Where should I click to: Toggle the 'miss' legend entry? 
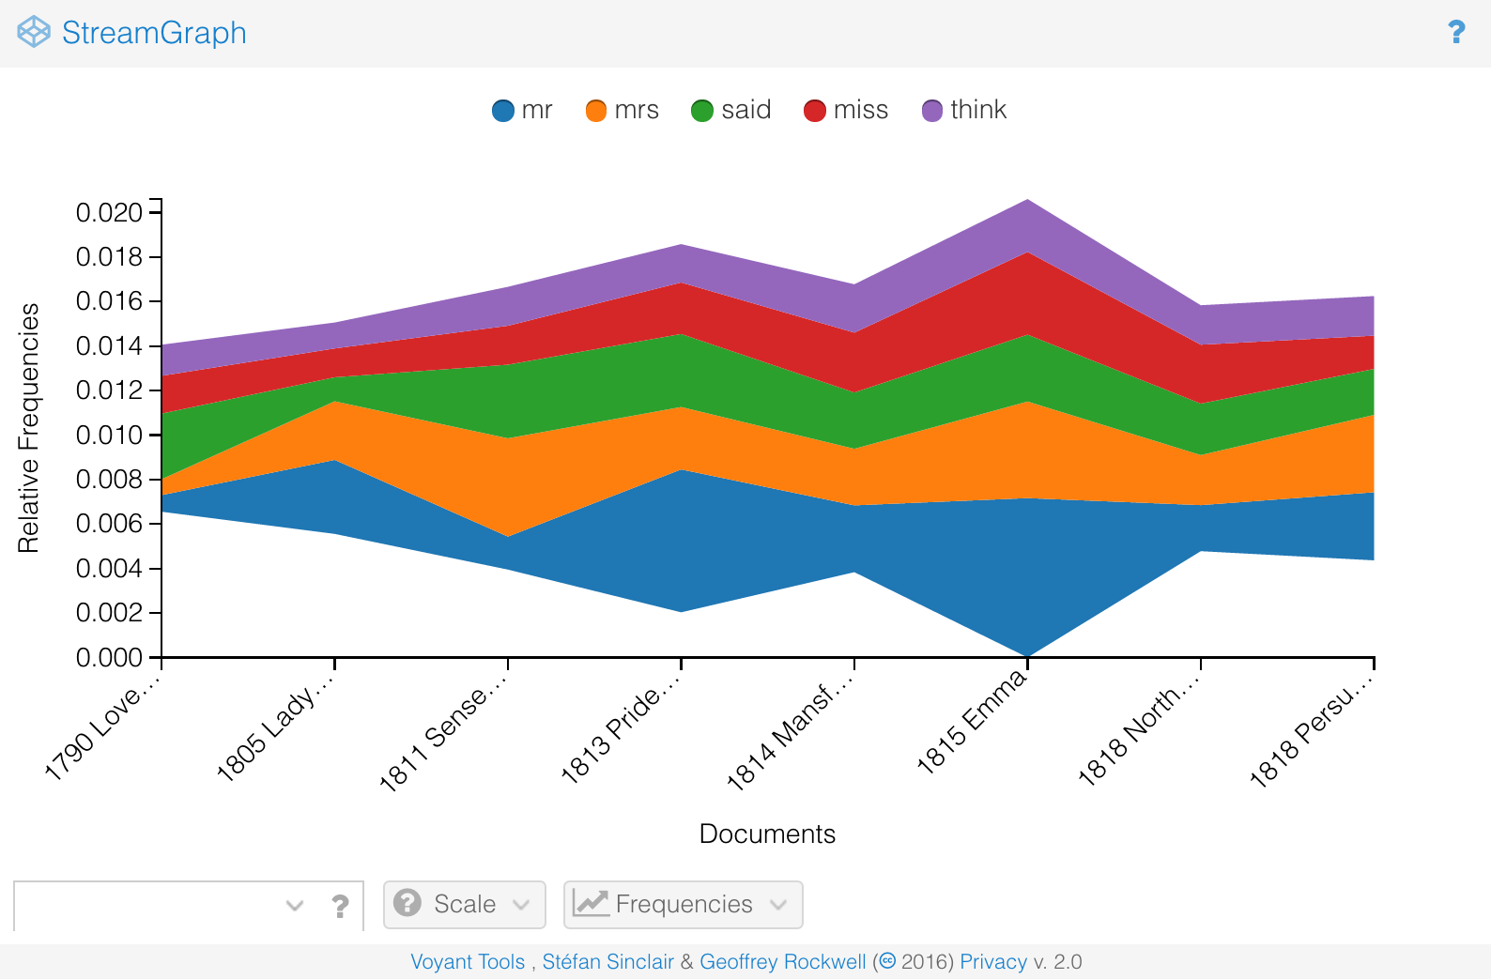846,111
